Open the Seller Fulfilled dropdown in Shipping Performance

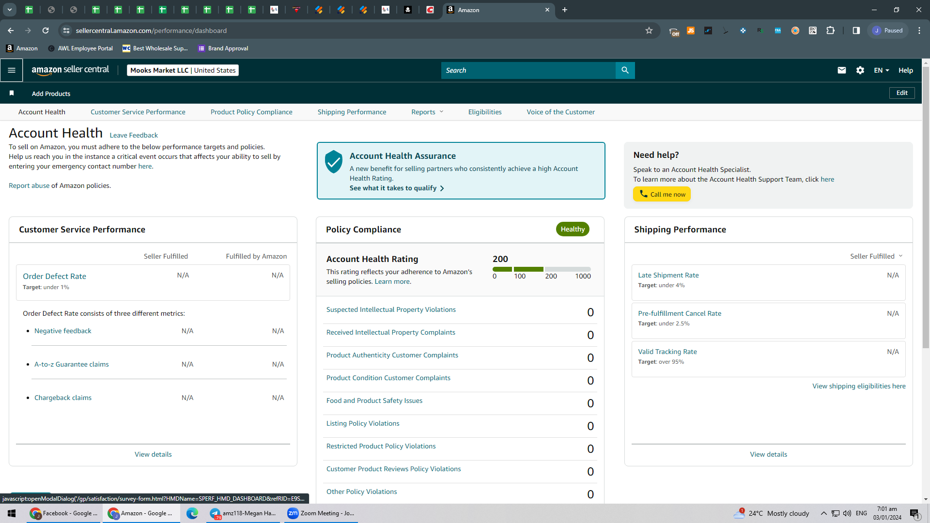876,256
